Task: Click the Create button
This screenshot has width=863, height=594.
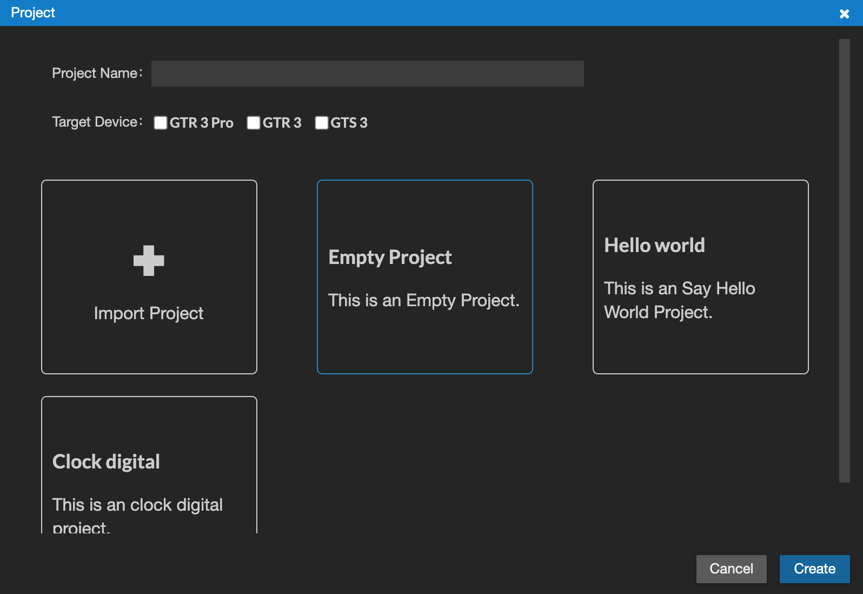Action: tap(814, 569)
